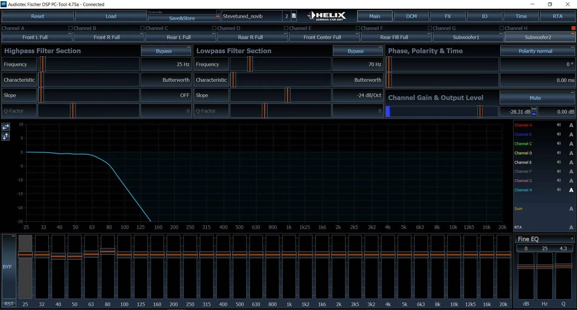
Task: Enable the Overwrite checkbox above Save&Store
Action: pos(218,12)
